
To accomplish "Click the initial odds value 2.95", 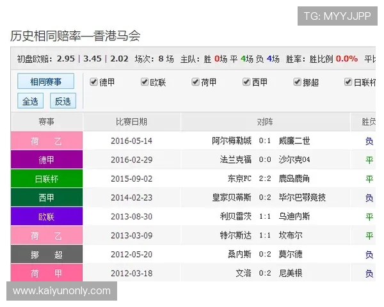I will tap(66, 59).
